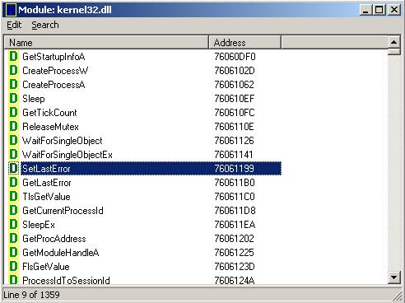The width and height of the screenshot is (405, 303).
Task: Select the D icon beside Sleep
Action: point(13,99)
